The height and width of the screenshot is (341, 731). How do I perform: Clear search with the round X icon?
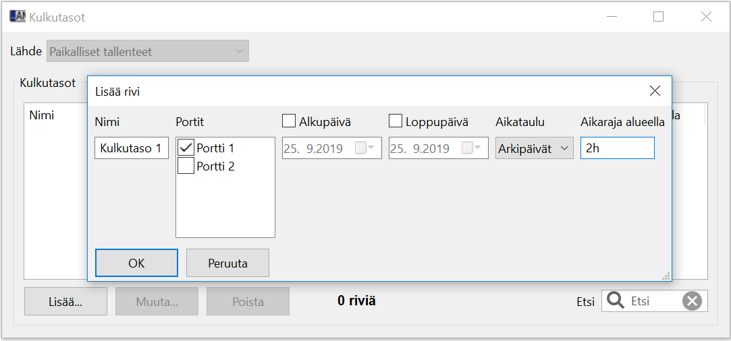693,301
